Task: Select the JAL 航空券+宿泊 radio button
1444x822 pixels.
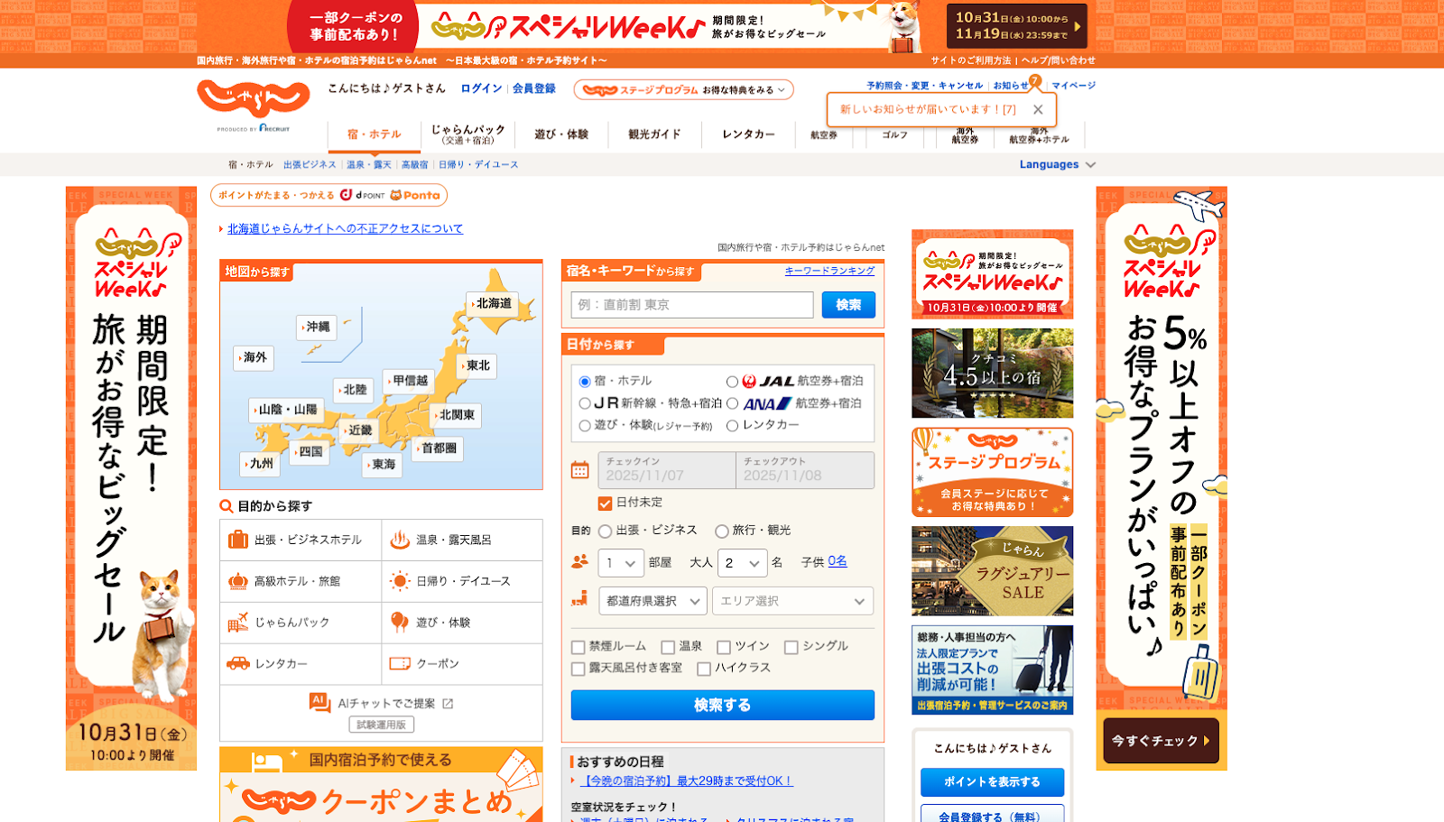Action: coord(732,382)
